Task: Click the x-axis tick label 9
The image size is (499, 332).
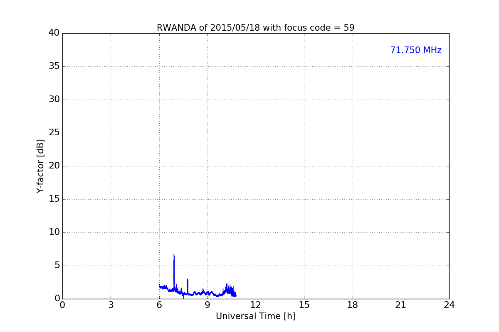Action: [208, 305]
